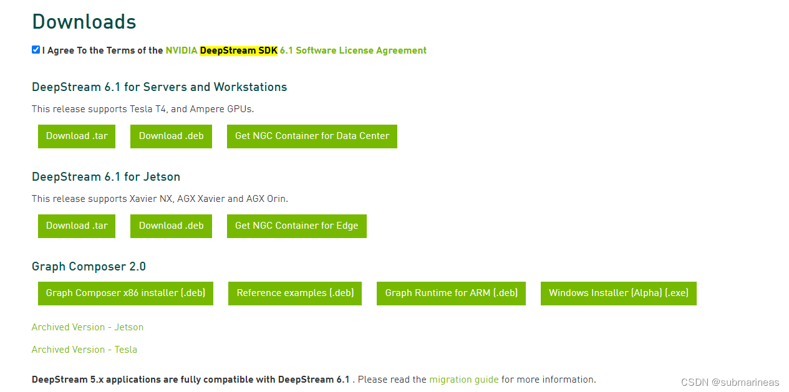The height and width of the screenshot is (392, 789).
Task: Click the Downloads page heading
Action: (84, 22)
